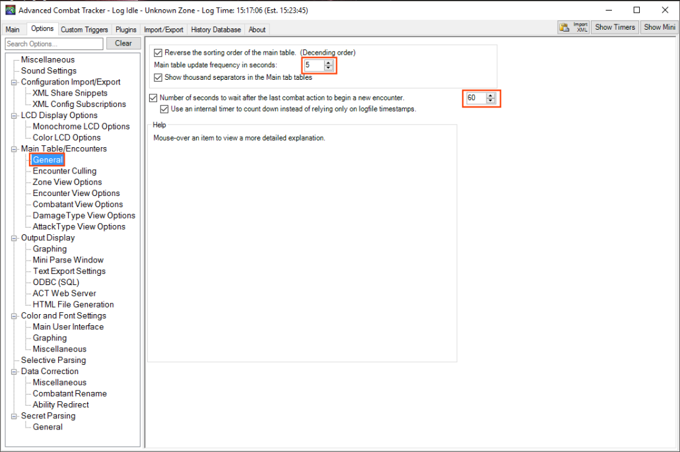The image size is (680, 452).
Task: Toggle the use internal timer checkbox
Action: pyautogui.click(x=164, y=110)
